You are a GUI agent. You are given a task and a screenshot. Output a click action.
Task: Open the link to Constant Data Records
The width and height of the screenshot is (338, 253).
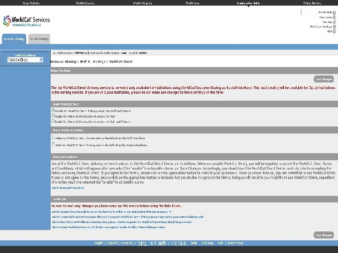(111, 212)
